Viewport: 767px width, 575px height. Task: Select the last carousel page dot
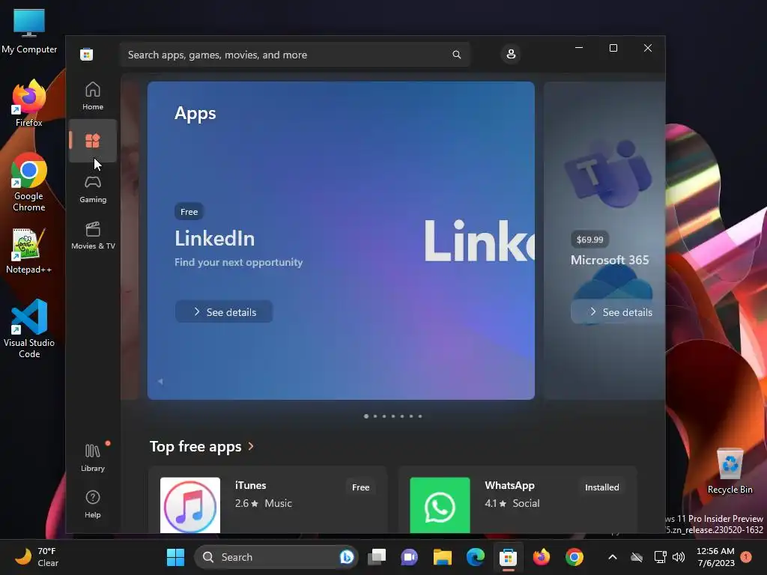(x=420, y=416)
